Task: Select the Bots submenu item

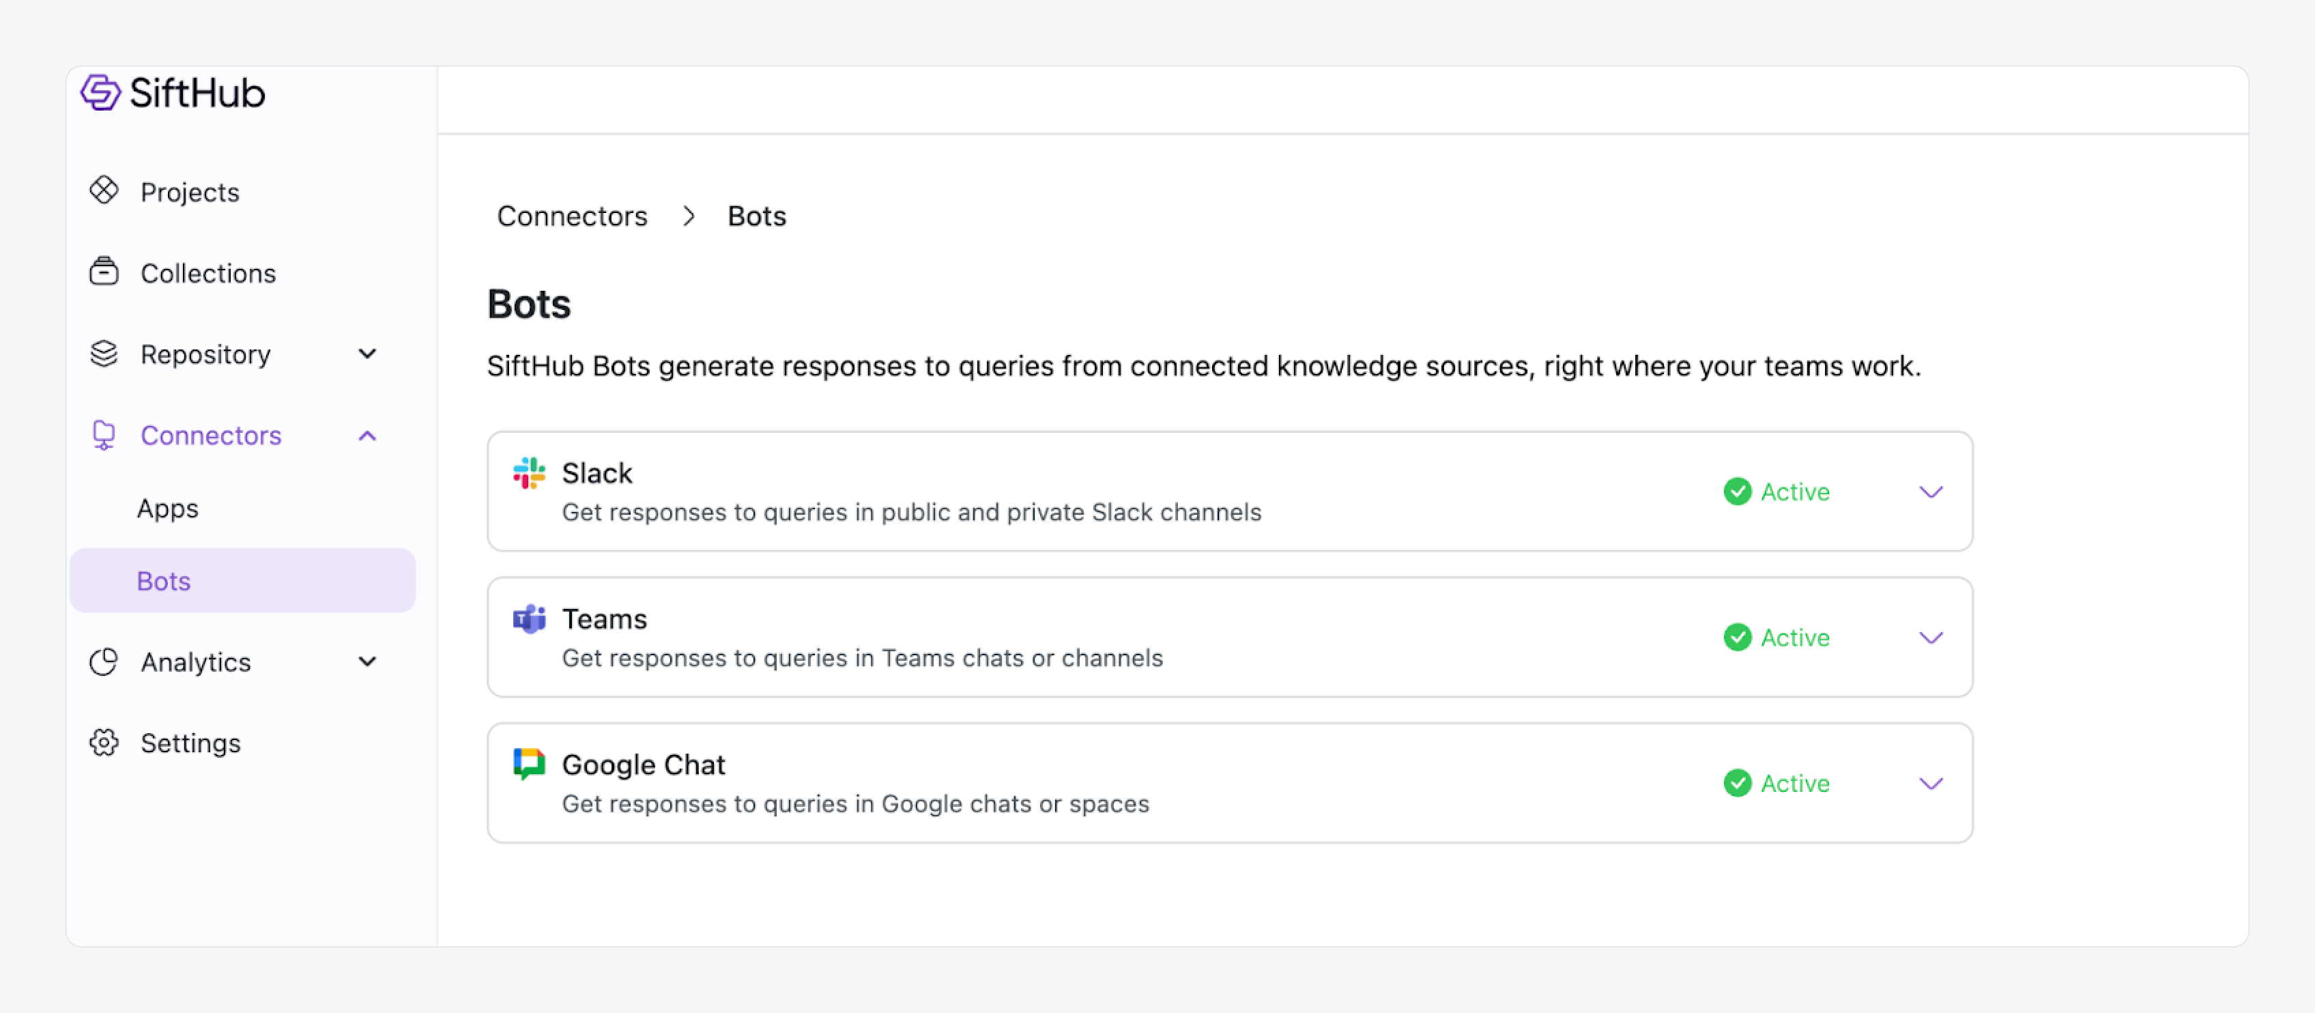Action: click(164, 581)
